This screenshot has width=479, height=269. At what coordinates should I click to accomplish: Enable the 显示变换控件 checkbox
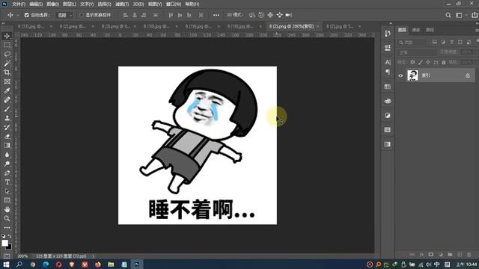pos(82,15)
